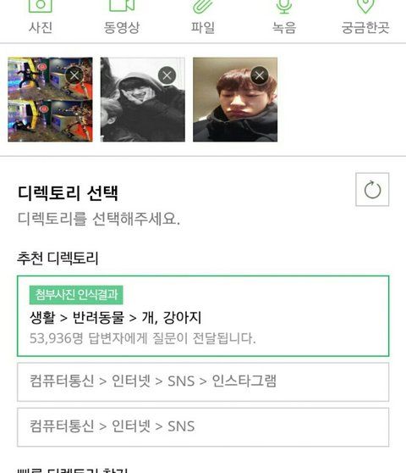Tap the 궁금한곳 location pin icon
The width and height of the screenshot is (406, 473).
click(x=365, y=6)
